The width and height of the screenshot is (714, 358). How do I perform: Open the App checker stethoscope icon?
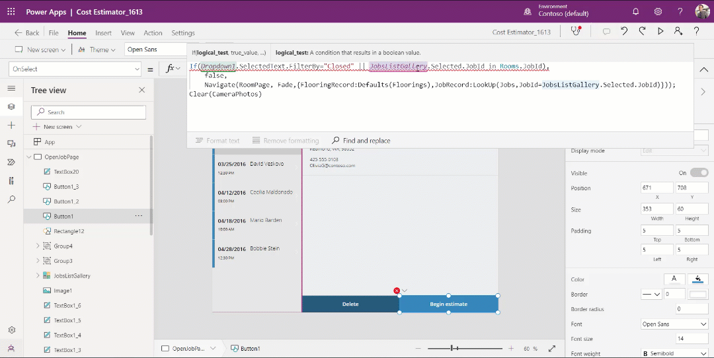click(576, 32)
